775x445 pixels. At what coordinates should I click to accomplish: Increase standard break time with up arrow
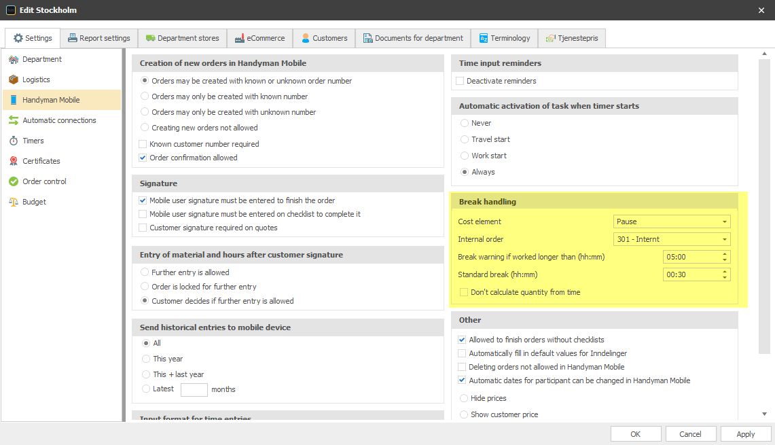click(x=725, y=272)
